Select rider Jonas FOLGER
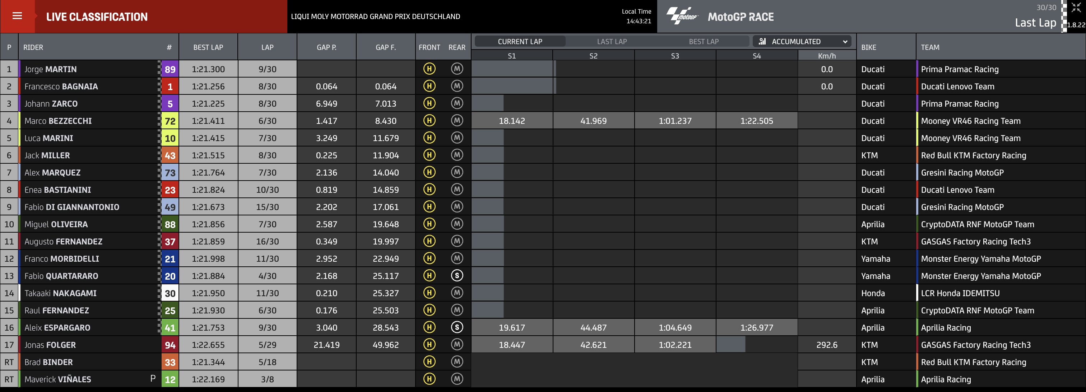 (x=50, y=345)
